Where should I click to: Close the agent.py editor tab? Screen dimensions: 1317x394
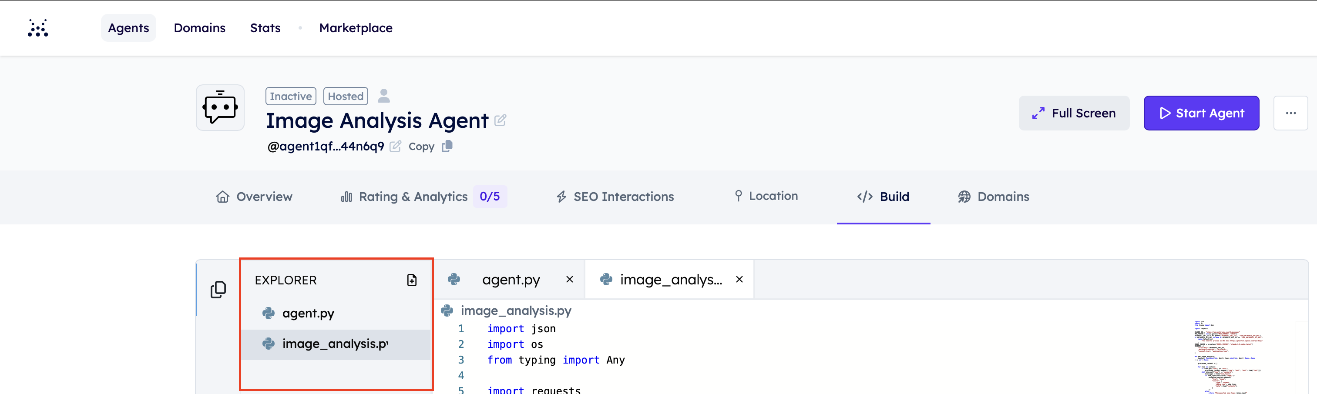click(x=570, y=280)
